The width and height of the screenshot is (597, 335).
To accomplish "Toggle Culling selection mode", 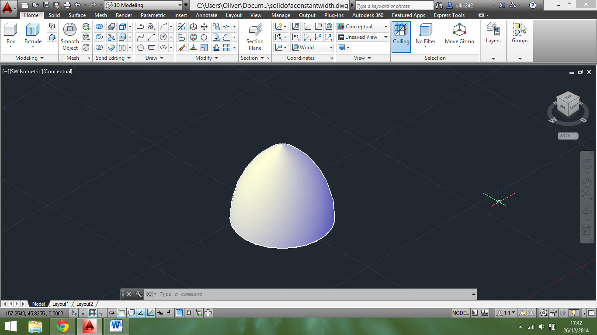I will click(401, 36).
